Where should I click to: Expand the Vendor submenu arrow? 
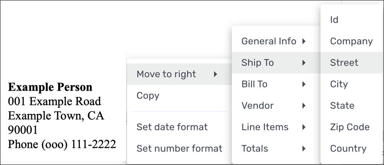[304, 106]
